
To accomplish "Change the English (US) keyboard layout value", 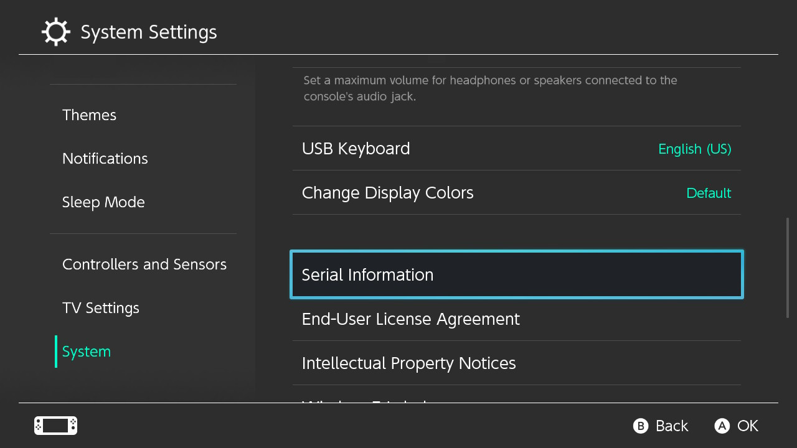I will click(x=694, y=149).
